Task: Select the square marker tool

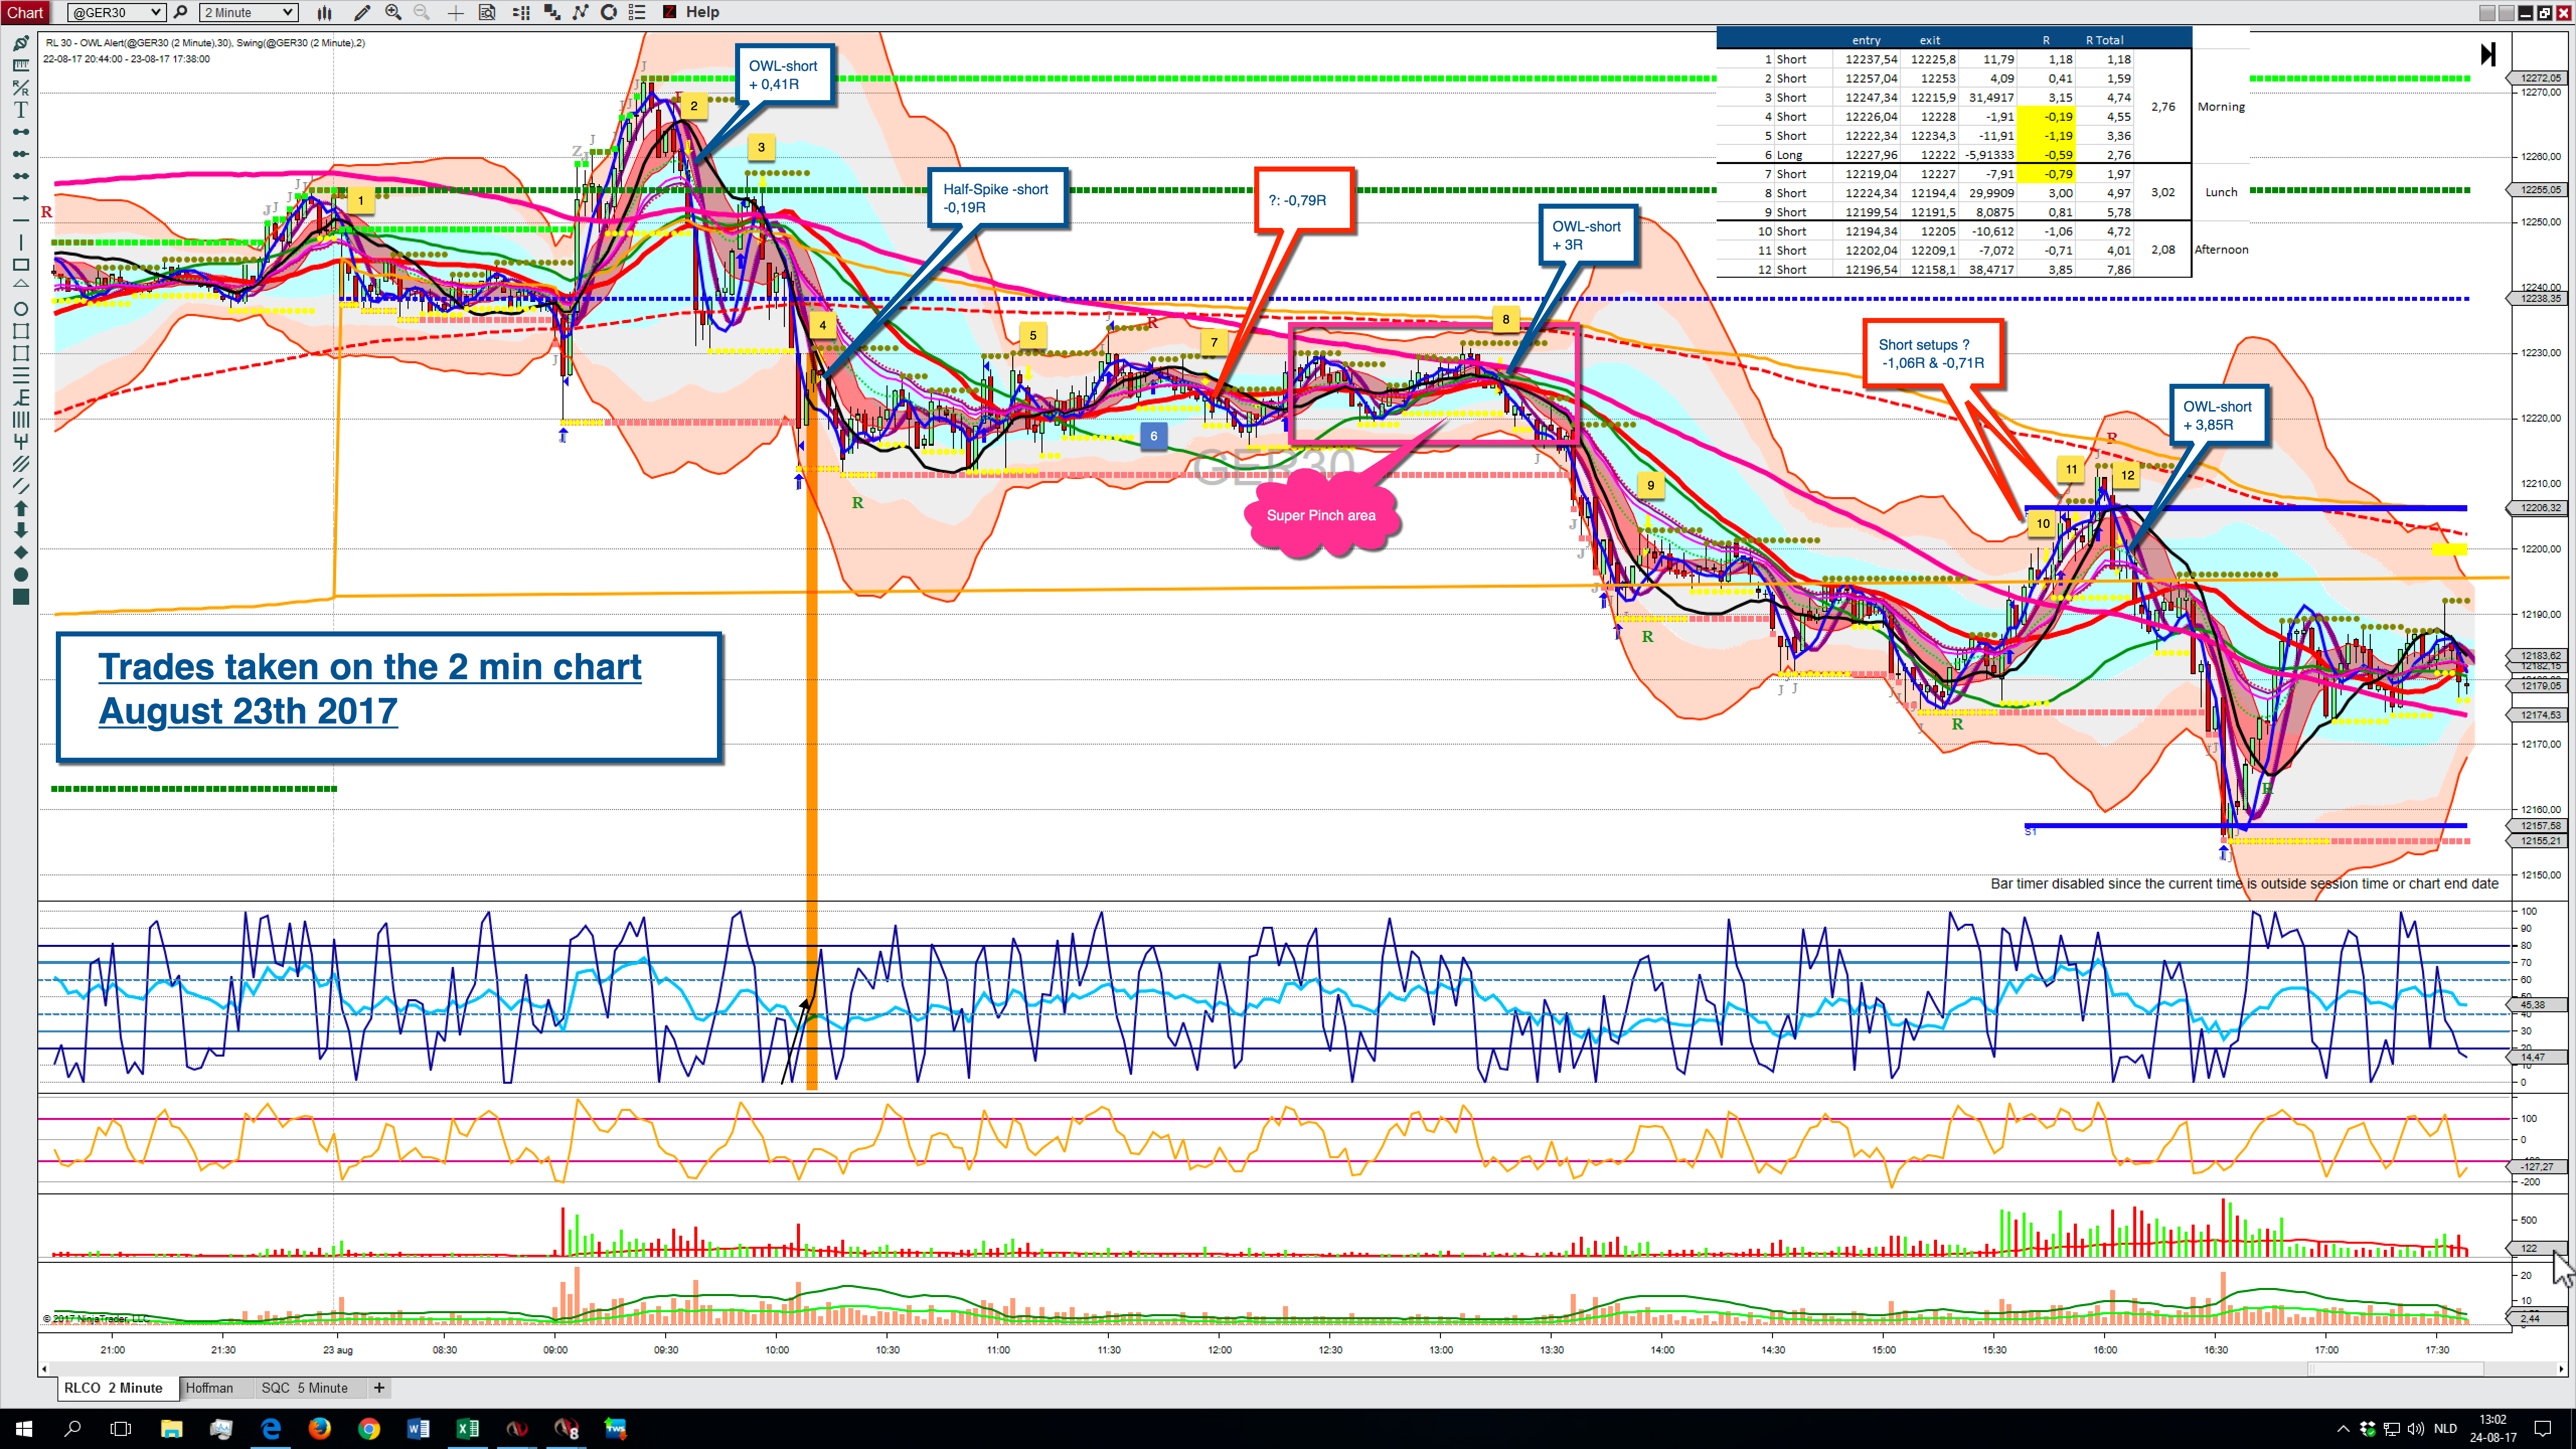Action: click(x=20, y=597)
